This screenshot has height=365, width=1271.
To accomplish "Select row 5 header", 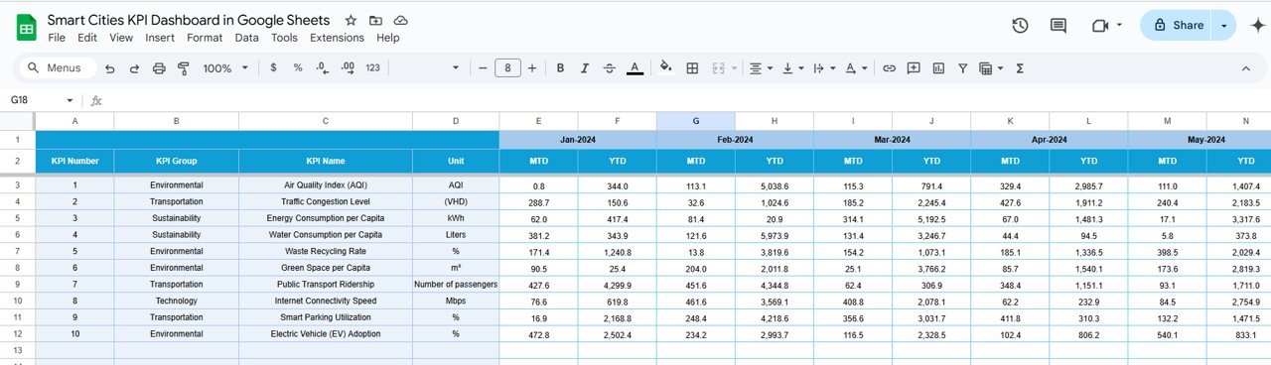I will click(x=17, y=218).
